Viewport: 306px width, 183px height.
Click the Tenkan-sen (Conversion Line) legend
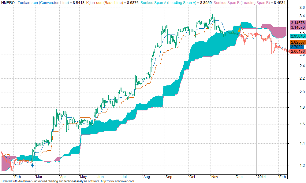43,2
